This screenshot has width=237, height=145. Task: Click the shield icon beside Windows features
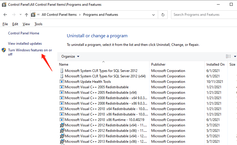[x=4, y=50]
